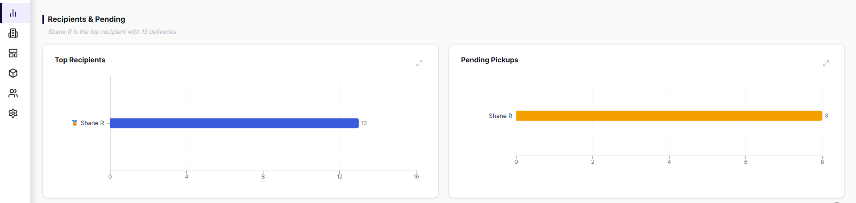Screen dimensions: 856x203
Task: Click the Recipients & Pending section heading
Action: tap(87, 19)
